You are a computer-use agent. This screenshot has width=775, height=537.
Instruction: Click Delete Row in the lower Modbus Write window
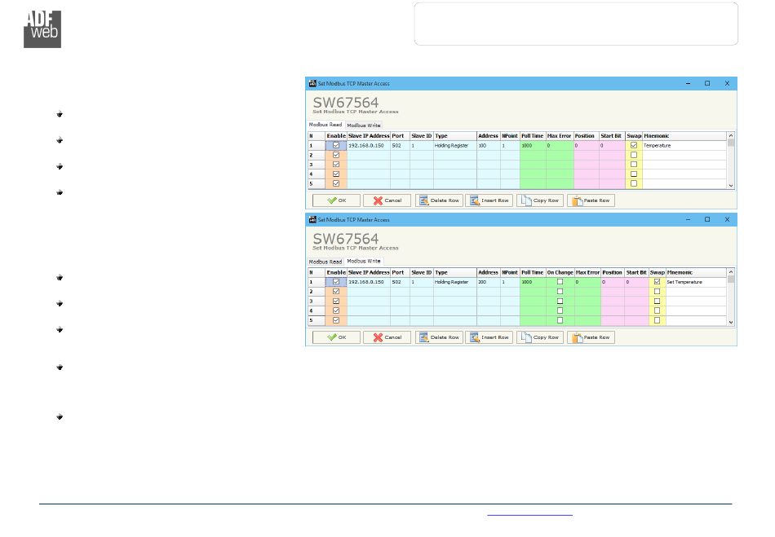(x=438, y=337)
